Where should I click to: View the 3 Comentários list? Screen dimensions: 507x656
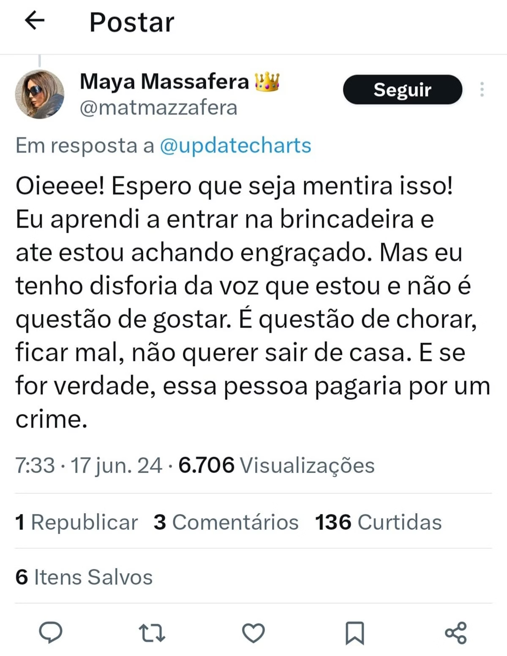(226, 522)
